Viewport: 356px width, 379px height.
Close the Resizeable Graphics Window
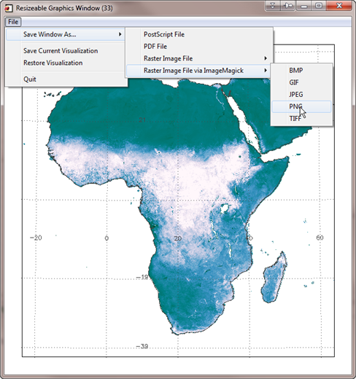click(x=339, y=6)
